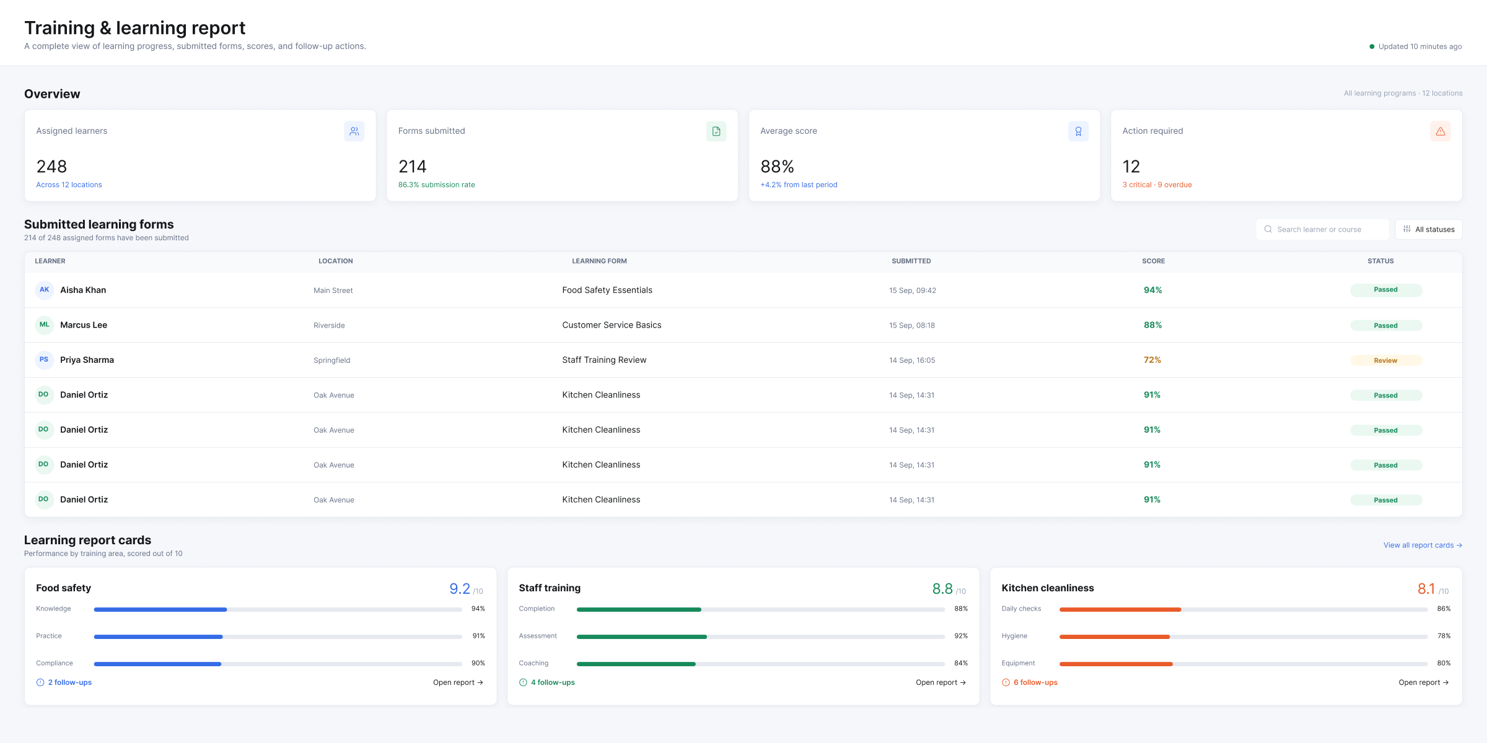
Task: Select the Marcus Lee learner name
Action: [84, 325]
